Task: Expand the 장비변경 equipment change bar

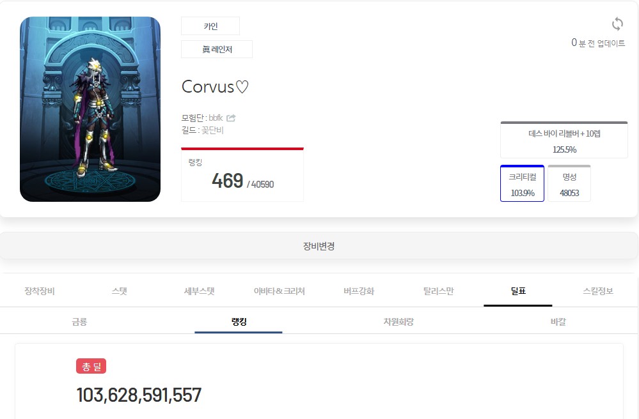Action: (319, 246)
